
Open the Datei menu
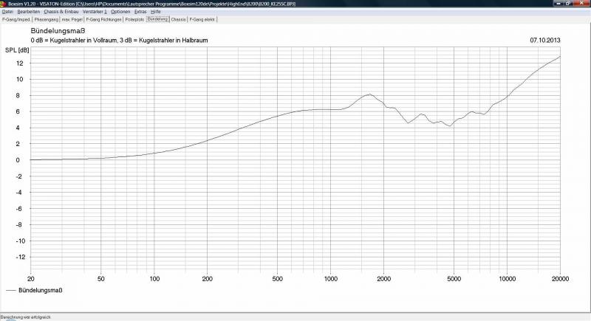tap(7, 12)
